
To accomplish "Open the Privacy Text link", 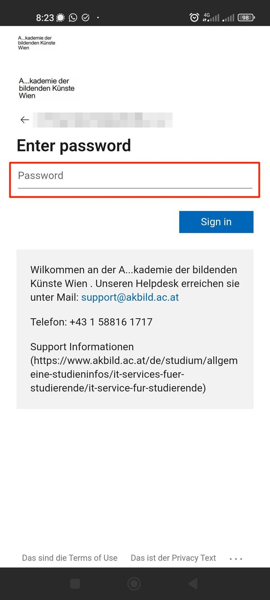I will [x=173, y=558].
